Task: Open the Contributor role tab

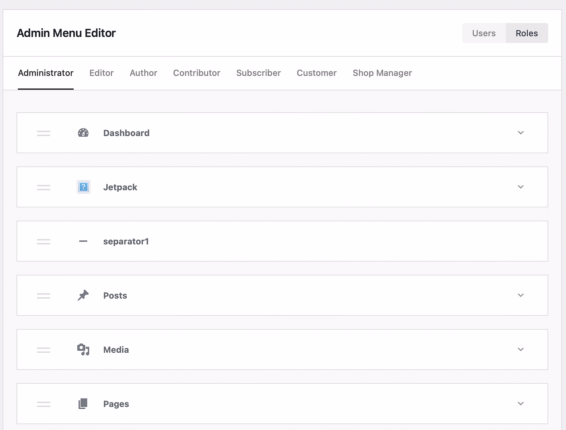Action: point(196,73)
